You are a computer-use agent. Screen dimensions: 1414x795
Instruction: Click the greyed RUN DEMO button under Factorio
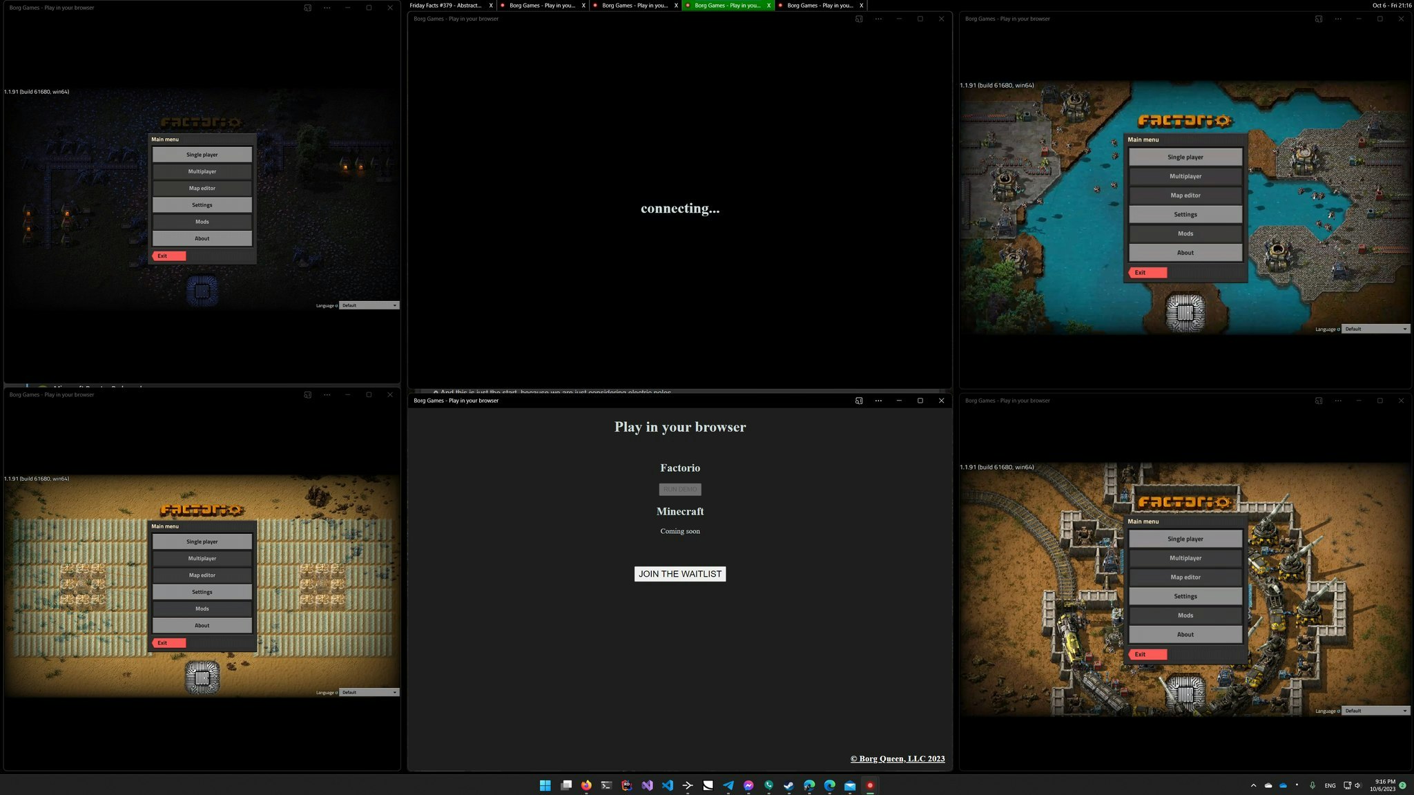(x=680, y=489)
